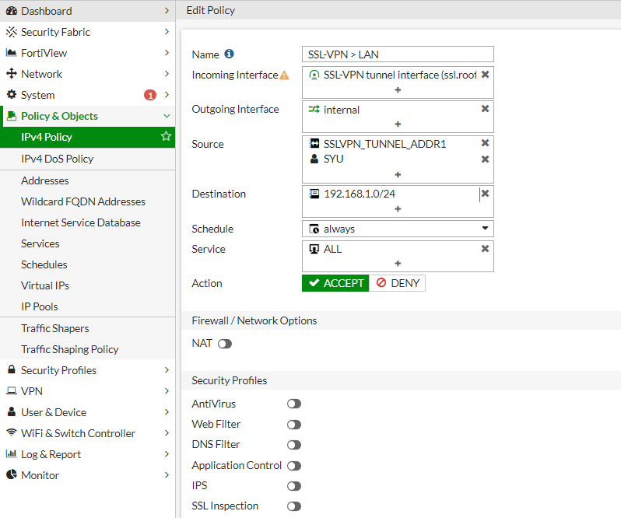
Task: Enable the IPS toggle
Action: (294, 486)
